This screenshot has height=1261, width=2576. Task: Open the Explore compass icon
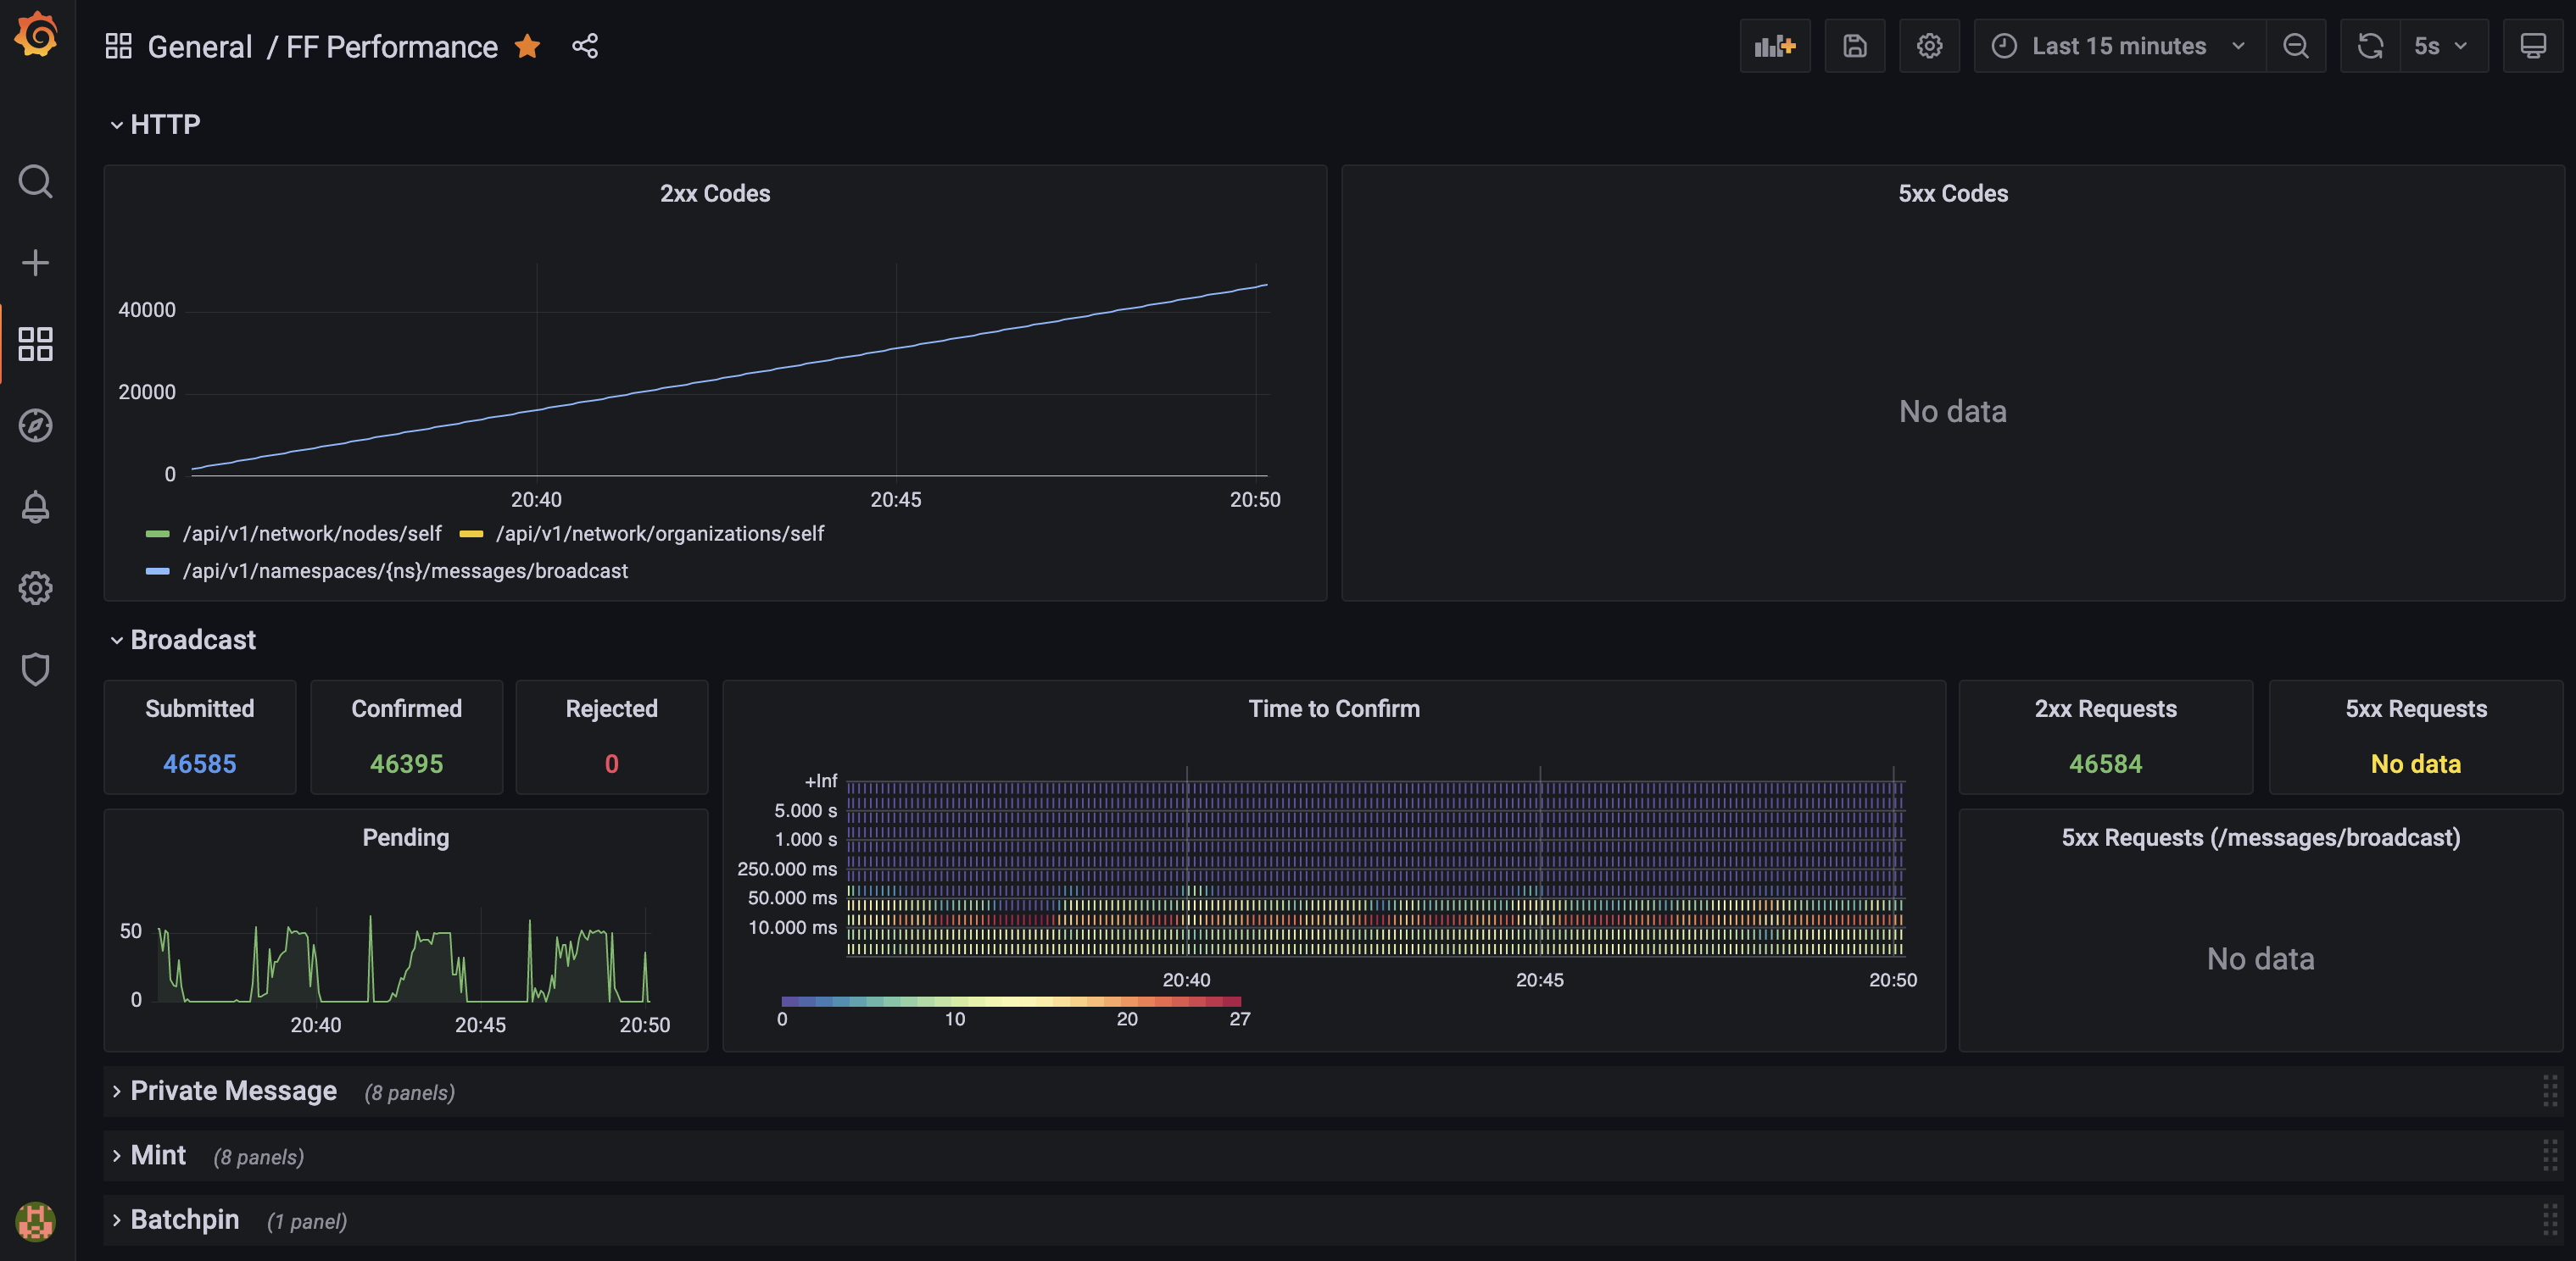[x=36, y=425]
